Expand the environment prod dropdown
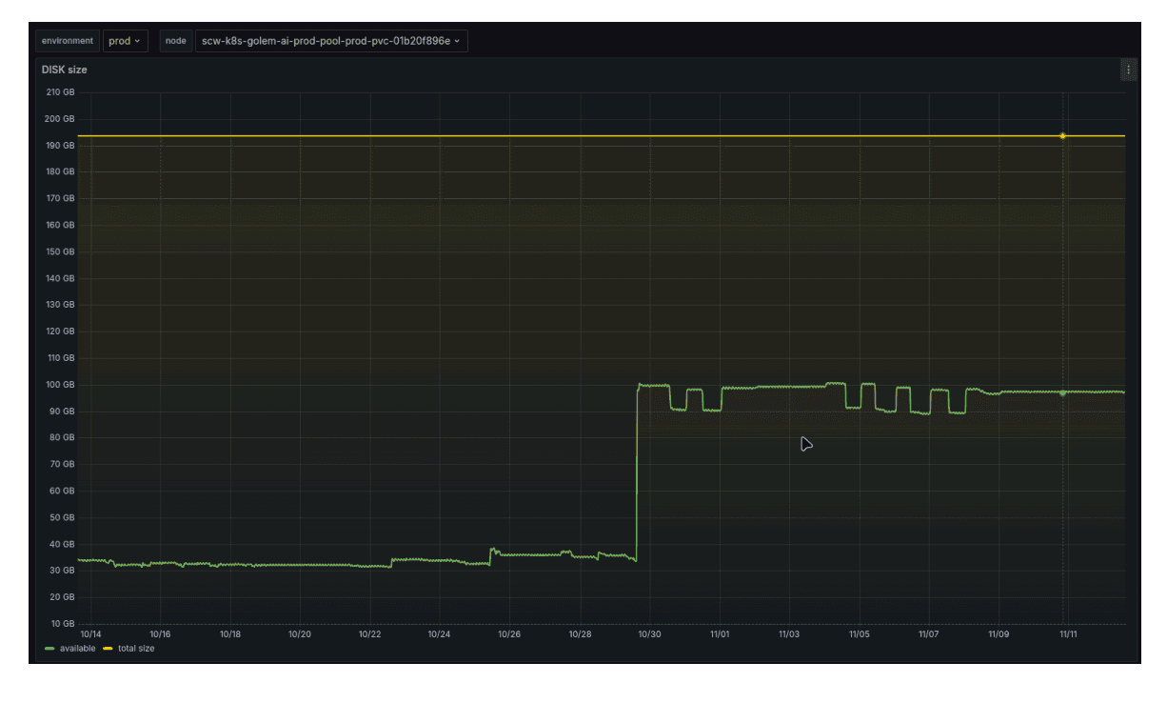This screenshot has width=1167, height=703. [125, 41]
